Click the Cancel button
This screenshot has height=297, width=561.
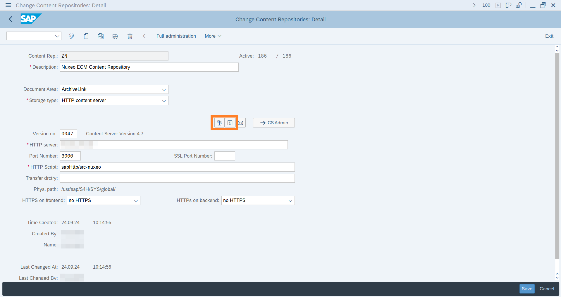pyautogui.click(x=547, y=289)
